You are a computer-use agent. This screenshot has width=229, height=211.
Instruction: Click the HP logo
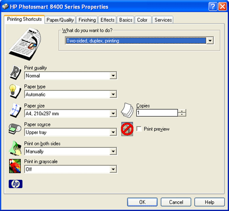[x=15, y=184]
